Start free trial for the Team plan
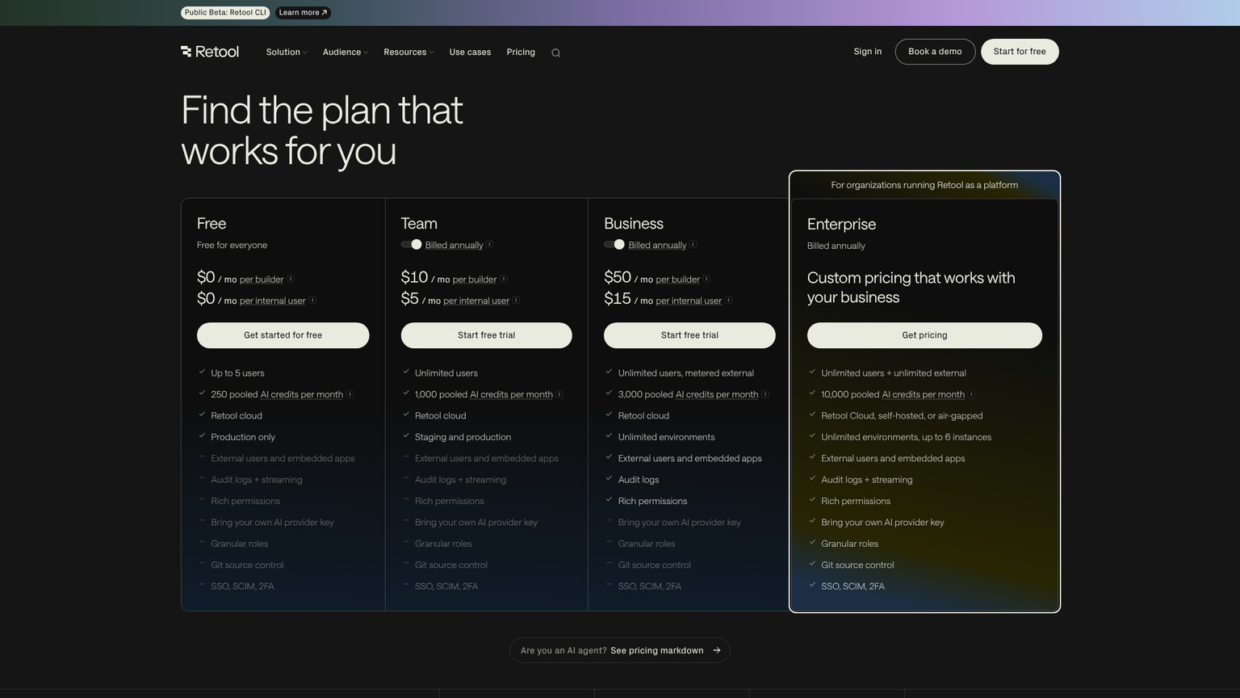Viewport: 1240px width, 698px height. pyautogui.click(x=487, y=335)
